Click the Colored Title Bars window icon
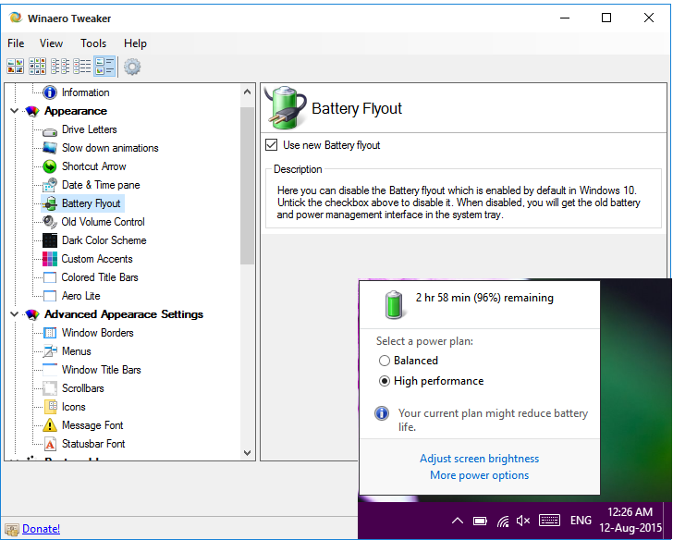673x540 pixels. (x=50, y=277)
